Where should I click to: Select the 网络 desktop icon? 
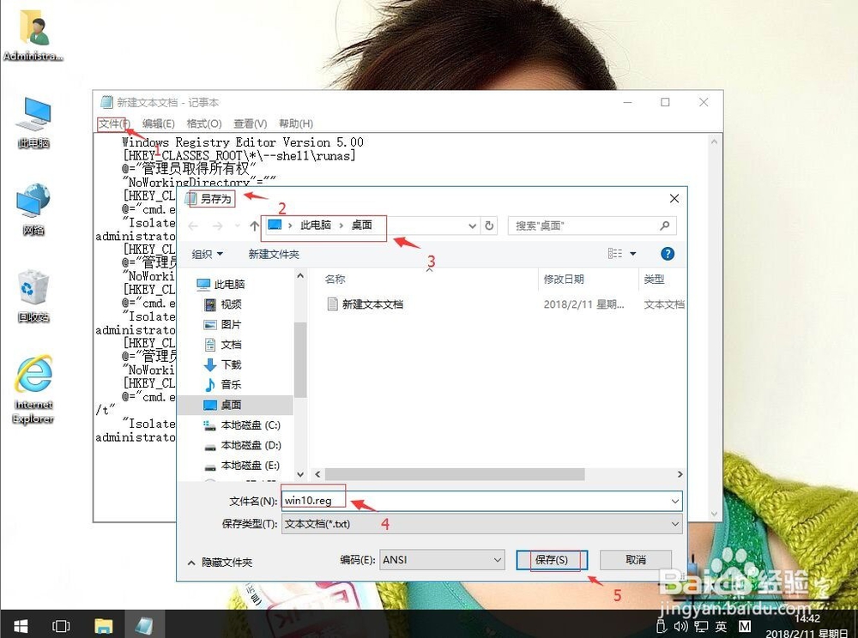pyautogui.click(x=33, y=209)
